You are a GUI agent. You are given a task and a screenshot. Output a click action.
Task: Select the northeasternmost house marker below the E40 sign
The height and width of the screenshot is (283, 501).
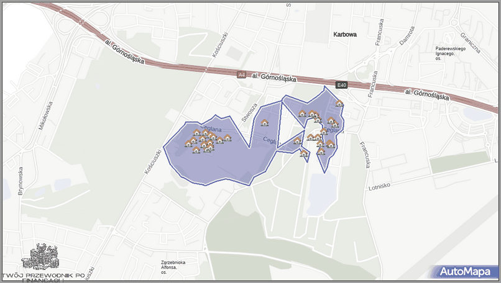point(339,103)
